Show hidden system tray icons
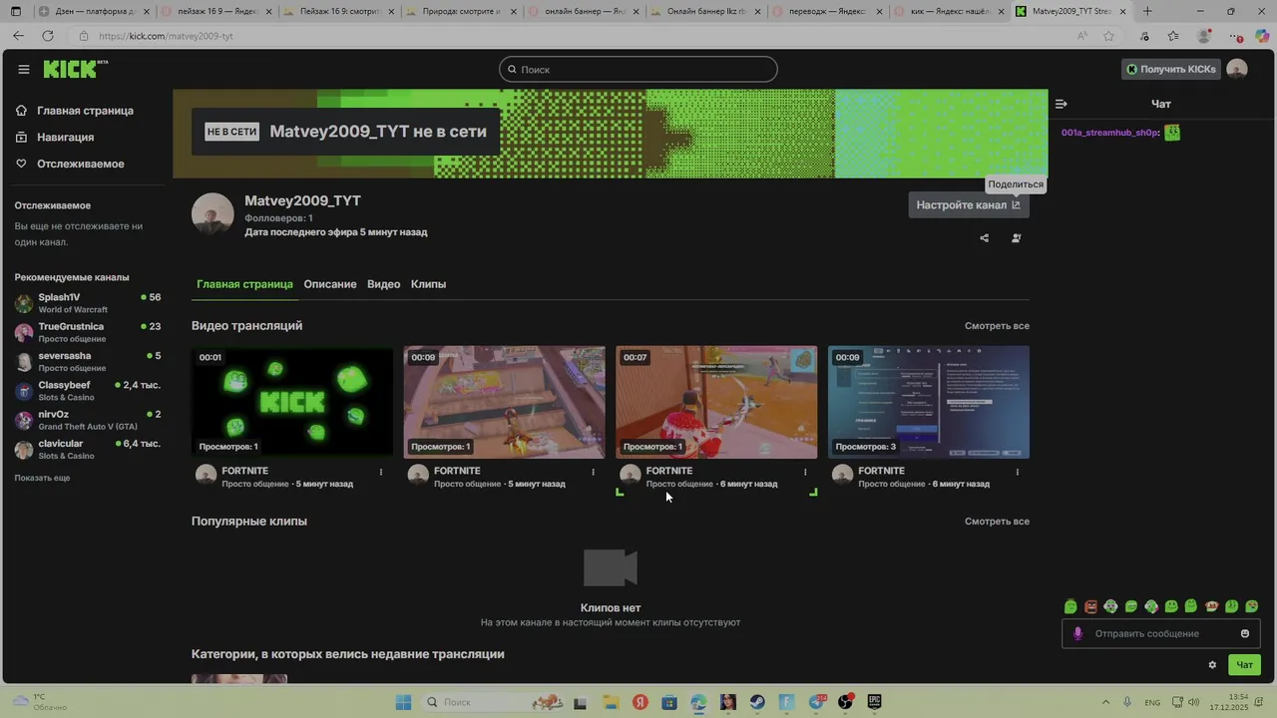 click(x=1106, y=702)
